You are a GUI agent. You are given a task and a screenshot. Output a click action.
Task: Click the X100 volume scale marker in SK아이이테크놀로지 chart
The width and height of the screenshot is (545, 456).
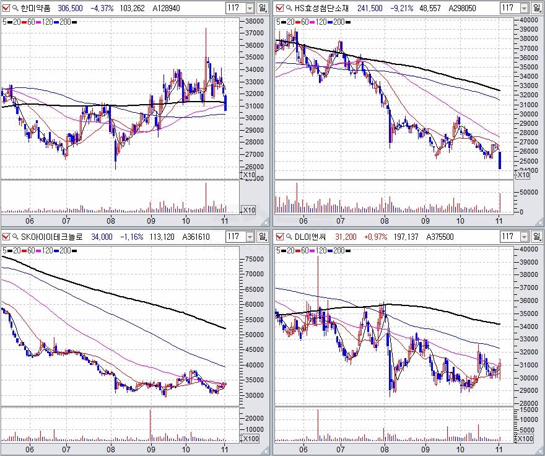click(x=249, y=439)
